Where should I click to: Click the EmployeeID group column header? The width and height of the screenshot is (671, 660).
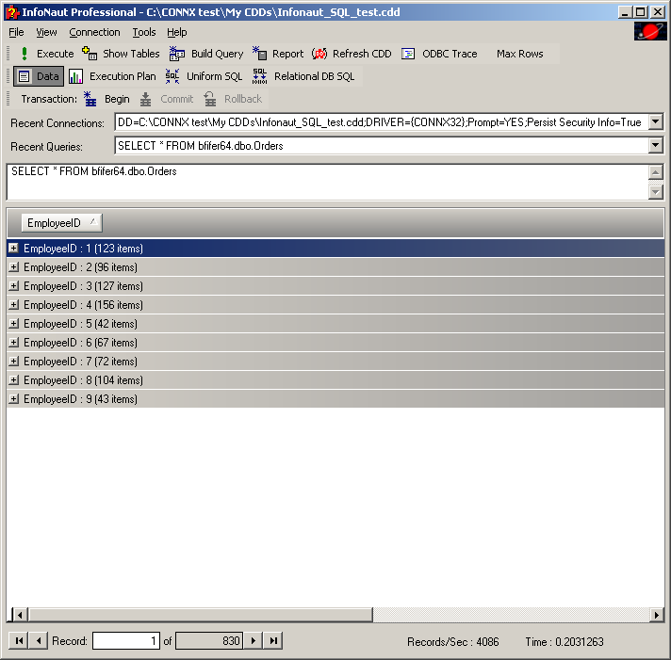coord(60,223)
